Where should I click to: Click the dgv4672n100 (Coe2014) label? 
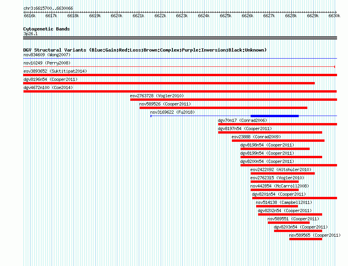[x=48, y=87]
